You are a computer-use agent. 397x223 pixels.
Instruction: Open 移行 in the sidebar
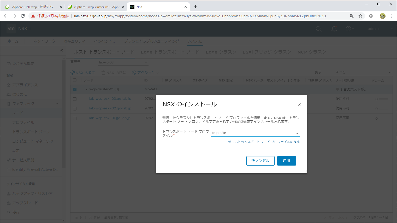[x=16, y=212]
